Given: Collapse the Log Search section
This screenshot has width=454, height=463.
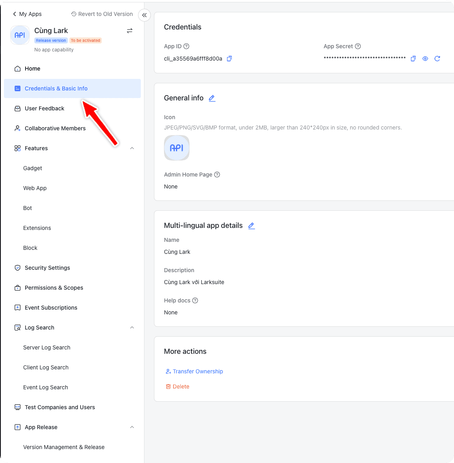Looking at the screenshot, I should (132, 327).
